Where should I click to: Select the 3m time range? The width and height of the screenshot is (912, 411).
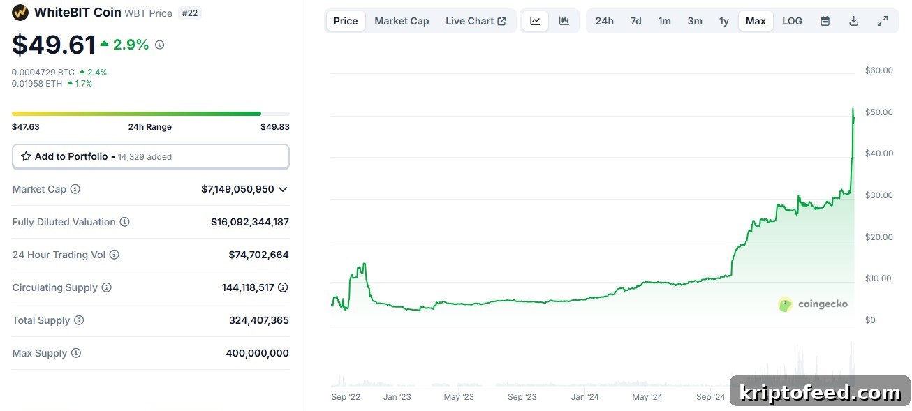pos(695,21)
